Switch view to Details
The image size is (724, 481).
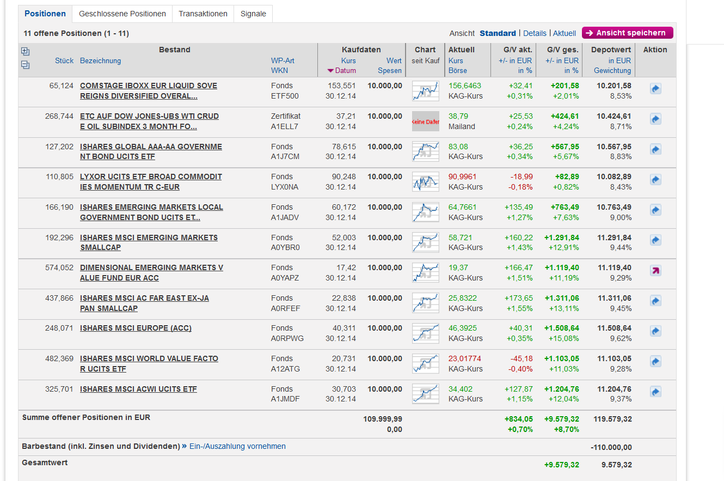535,33
